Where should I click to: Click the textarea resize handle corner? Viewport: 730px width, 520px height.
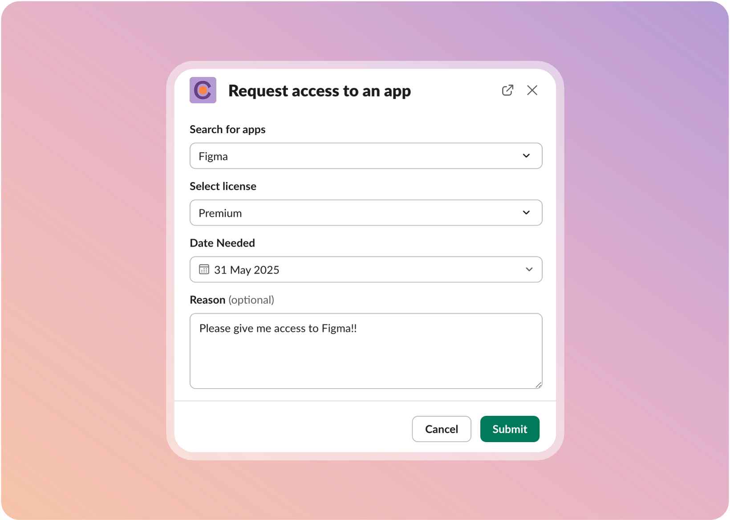click(x=539, y=385)
